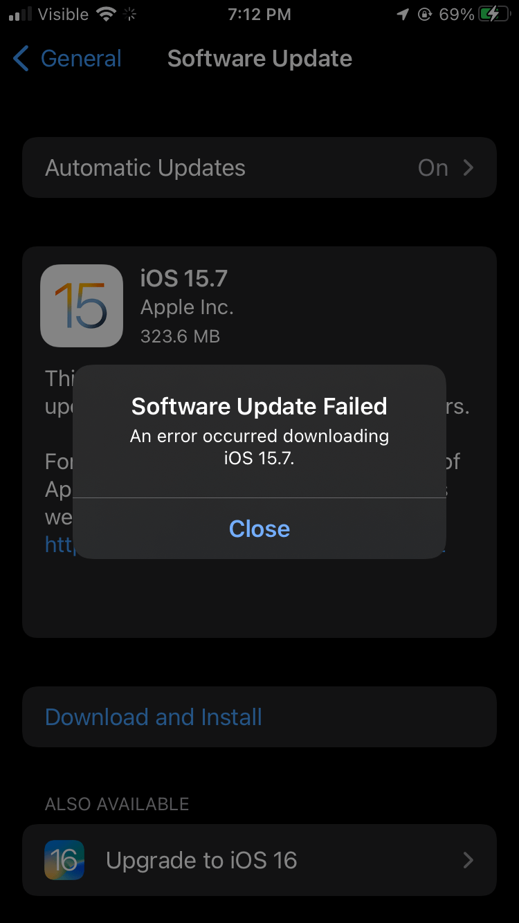Tap the iOS 15.7 version heading
The image size is (519, 923).
click(184, 278)
